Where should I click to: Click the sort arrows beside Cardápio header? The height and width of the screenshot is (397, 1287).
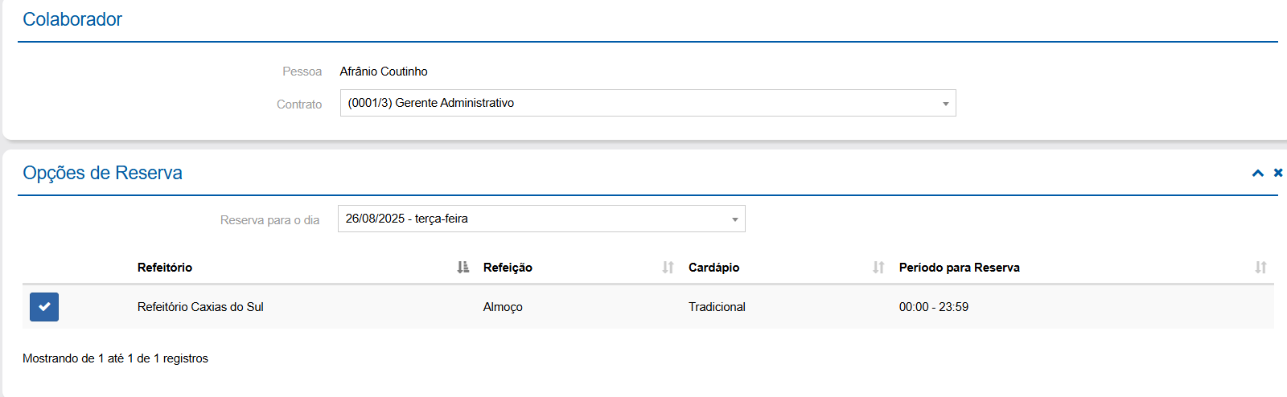point(878,268)
